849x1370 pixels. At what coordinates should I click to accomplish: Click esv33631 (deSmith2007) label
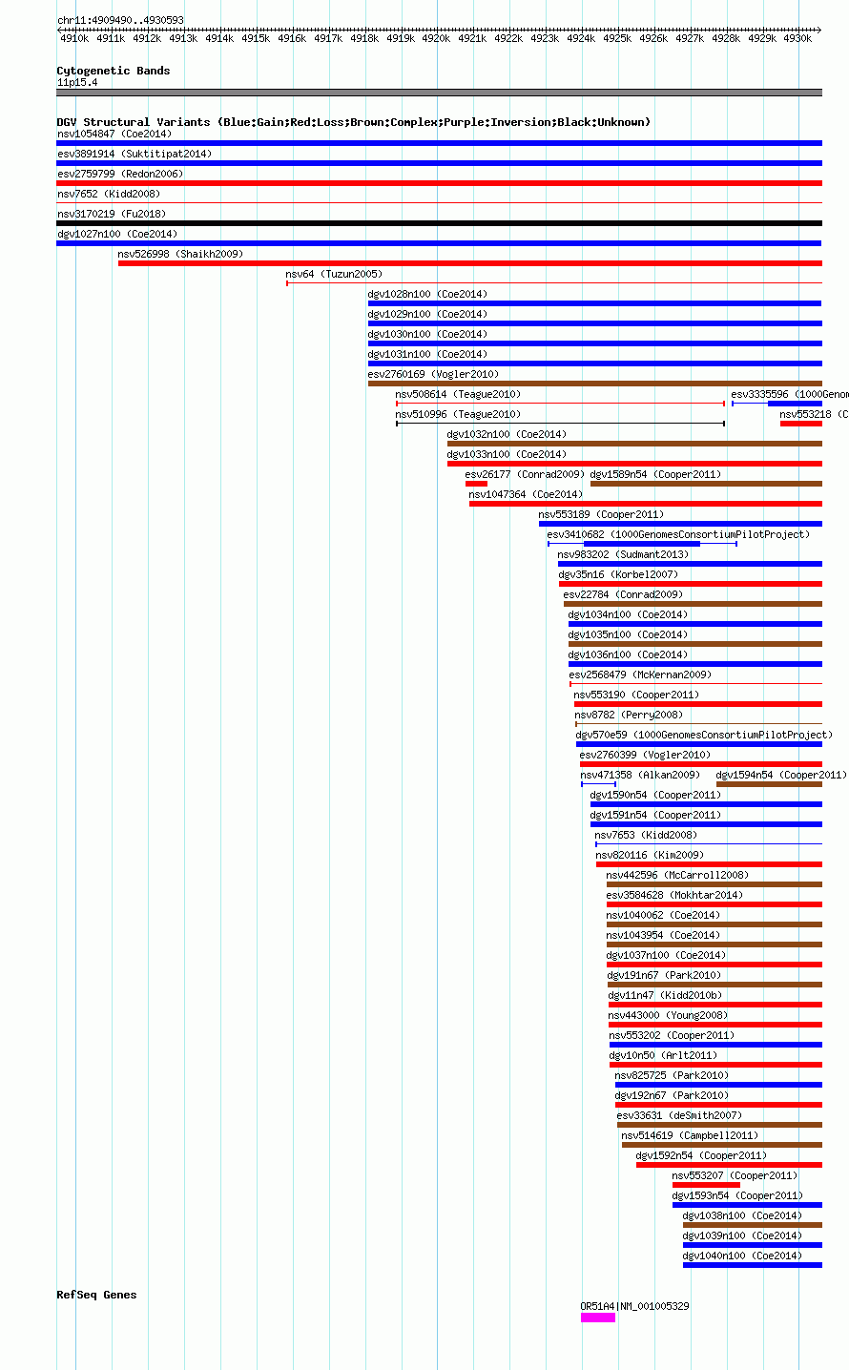click(679, 1115)
